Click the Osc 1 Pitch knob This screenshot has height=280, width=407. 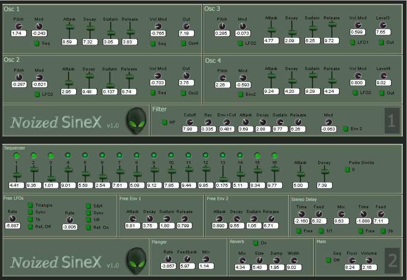18,26
